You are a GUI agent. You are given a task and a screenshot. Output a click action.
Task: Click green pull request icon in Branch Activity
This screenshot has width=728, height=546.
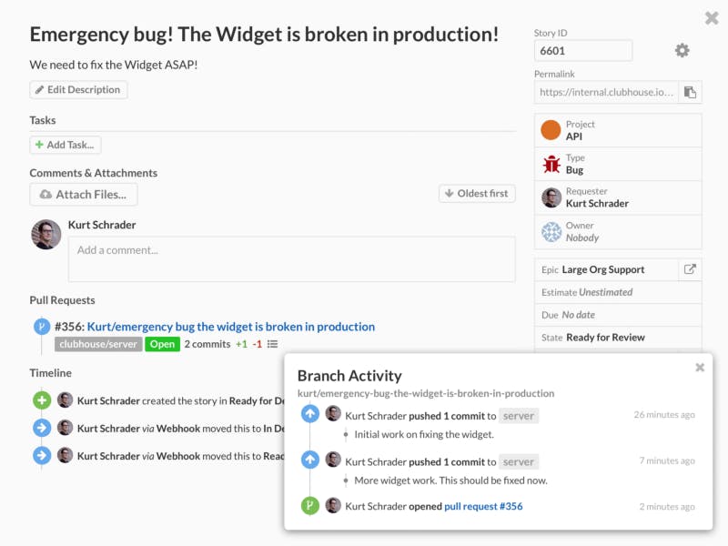coord(310,506)
